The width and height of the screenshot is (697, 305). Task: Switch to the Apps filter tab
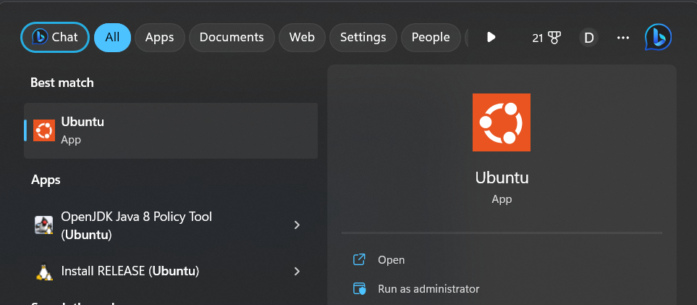tap(159, 38)
